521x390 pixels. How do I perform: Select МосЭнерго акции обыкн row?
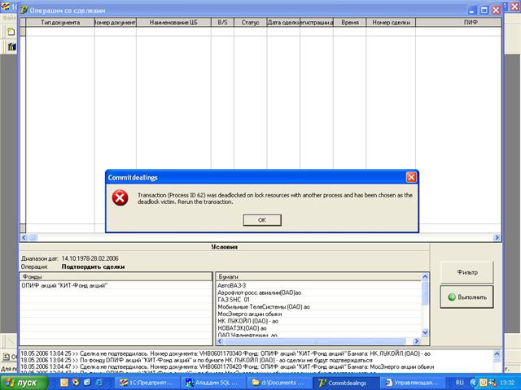tap(319, 314)
